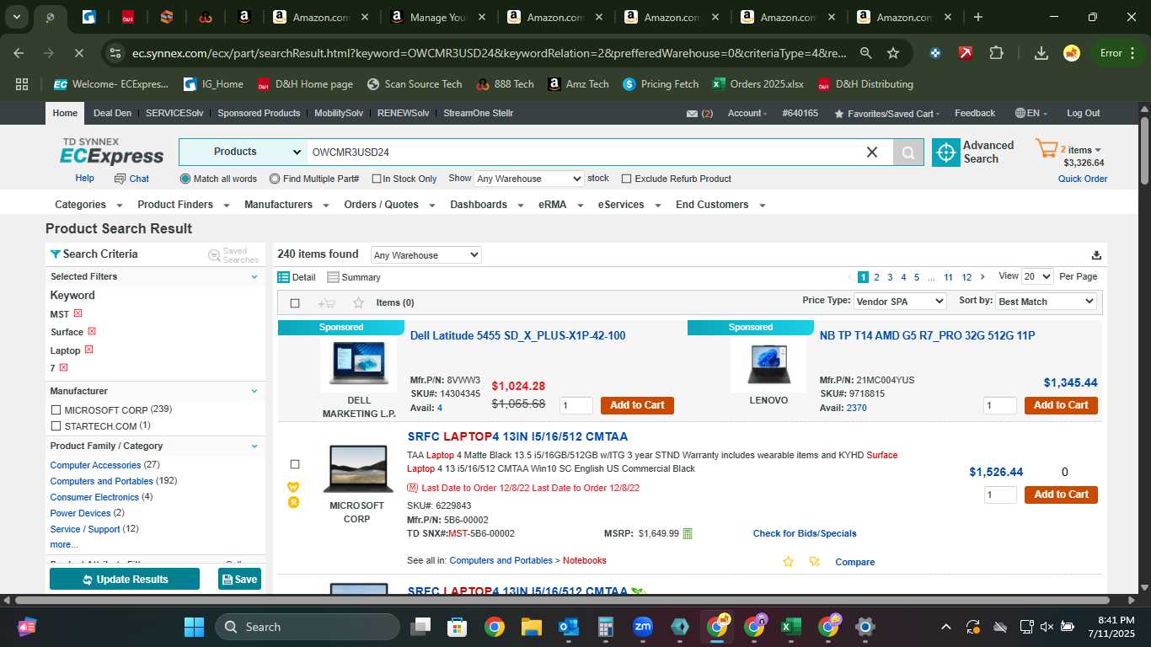Remove the Laptop keyword filter
The image size is (1151, 647).
pos(88,350)
